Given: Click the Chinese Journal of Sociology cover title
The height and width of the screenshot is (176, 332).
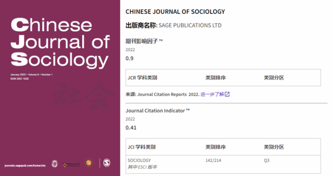Looking at the screenshot, I should point(60,43).
